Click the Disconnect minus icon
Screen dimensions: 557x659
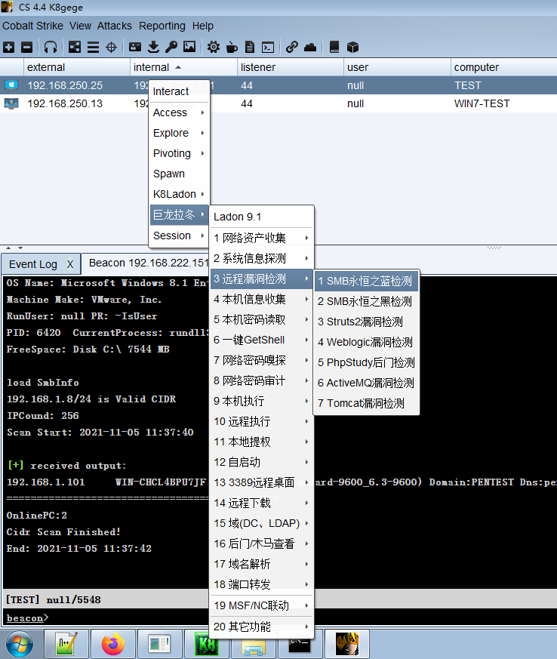coord(27,47)
